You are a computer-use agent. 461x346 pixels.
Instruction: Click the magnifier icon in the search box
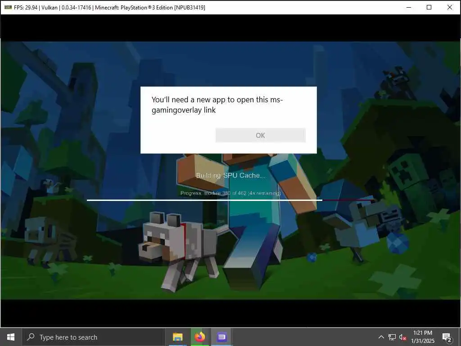point(31,337)
